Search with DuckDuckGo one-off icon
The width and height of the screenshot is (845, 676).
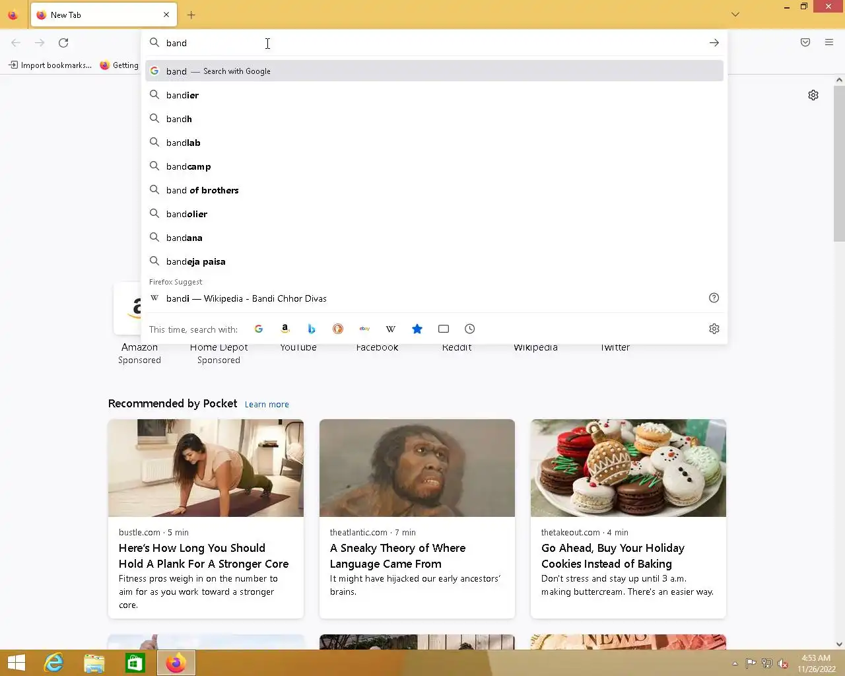338,329
